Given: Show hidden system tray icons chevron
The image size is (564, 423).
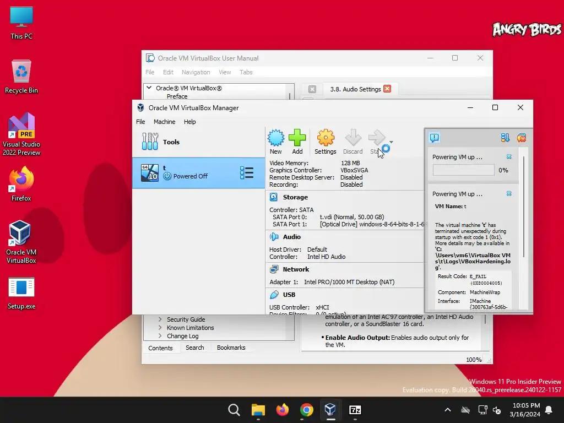Looking at the screenshot, I should (x=448, y=410).
